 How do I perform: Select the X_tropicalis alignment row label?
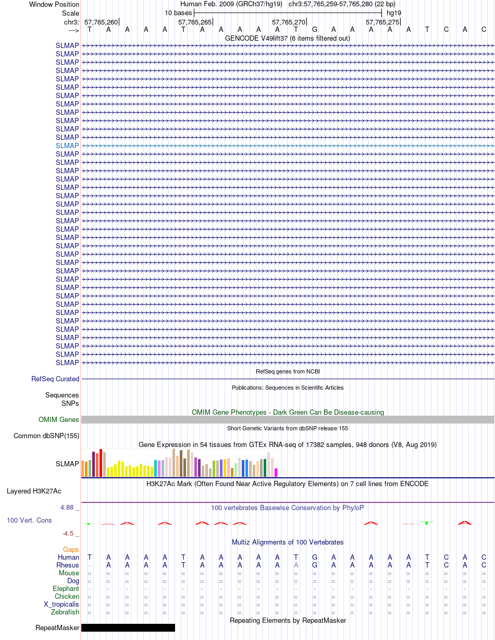point(61,604)
